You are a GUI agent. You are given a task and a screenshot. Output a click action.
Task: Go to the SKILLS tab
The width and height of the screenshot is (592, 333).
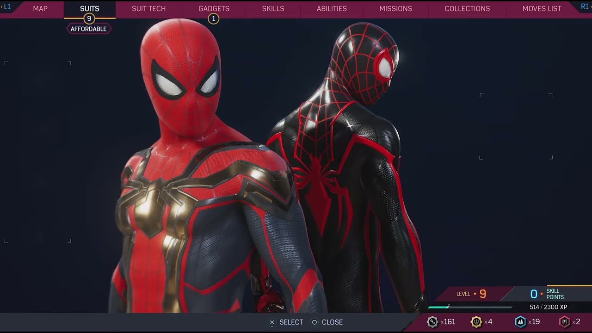click(x=273, y=9)
